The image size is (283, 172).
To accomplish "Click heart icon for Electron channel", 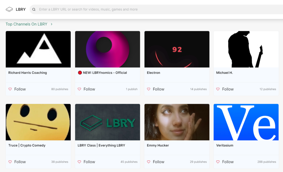I will point(149,89).
